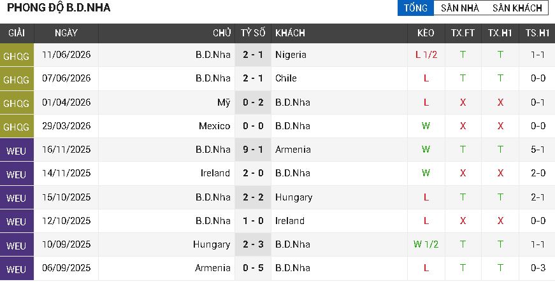Screen dimensions: 555x282
Task: Click Mexico home team name
Action: click(215, 126)
